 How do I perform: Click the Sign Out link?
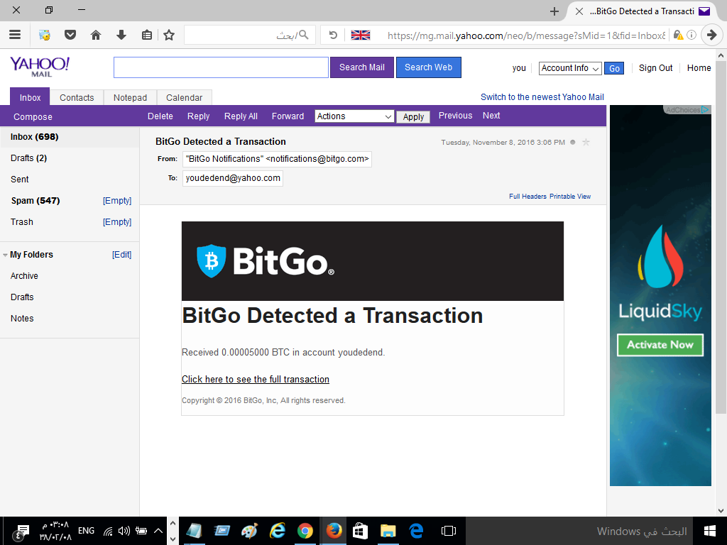tap(655, 68)
